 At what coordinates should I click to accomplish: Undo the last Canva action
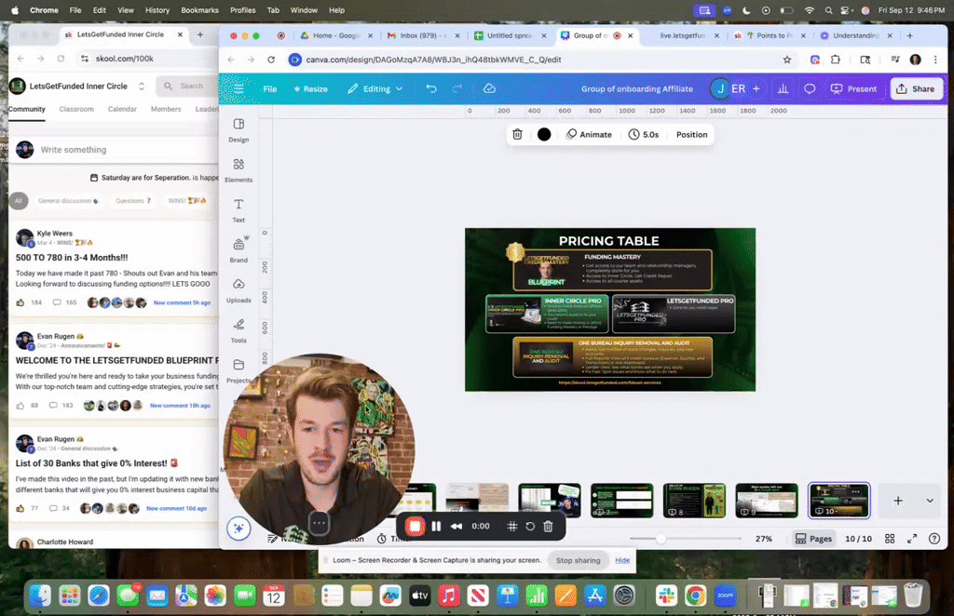(x=431, y=88)
